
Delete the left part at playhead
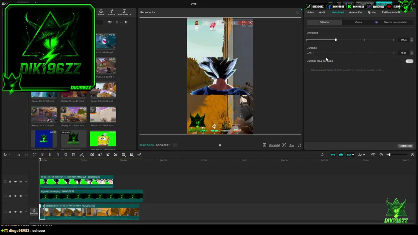42,155
